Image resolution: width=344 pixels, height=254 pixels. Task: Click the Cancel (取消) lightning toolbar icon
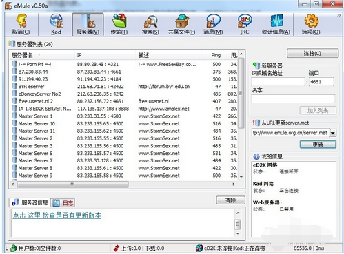click(x=21, y=21)
